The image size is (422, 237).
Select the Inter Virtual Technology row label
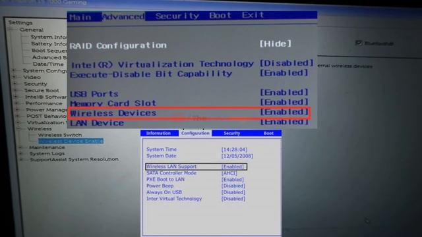tap(174, 199)
